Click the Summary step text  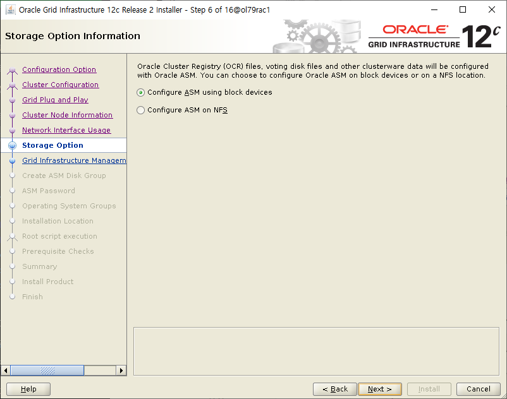coord(39,266)
